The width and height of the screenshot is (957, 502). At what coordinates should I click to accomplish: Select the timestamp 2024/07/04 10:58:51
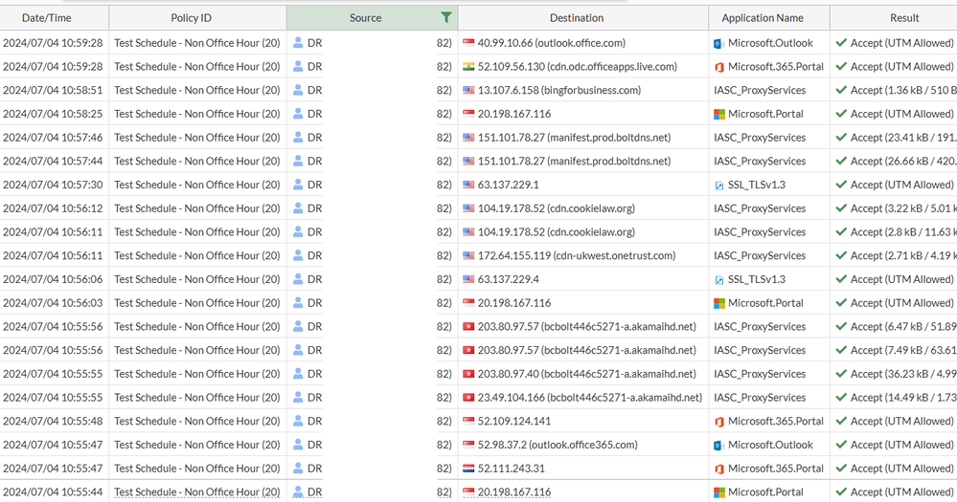point(53,90)
